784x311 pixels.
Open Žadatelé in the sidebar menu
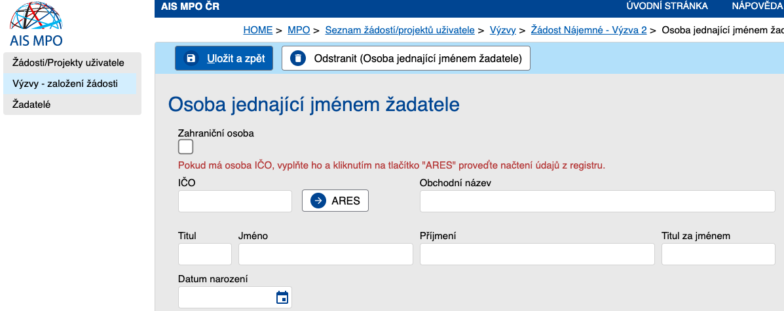pyautogui.click(x=31, y=104)
